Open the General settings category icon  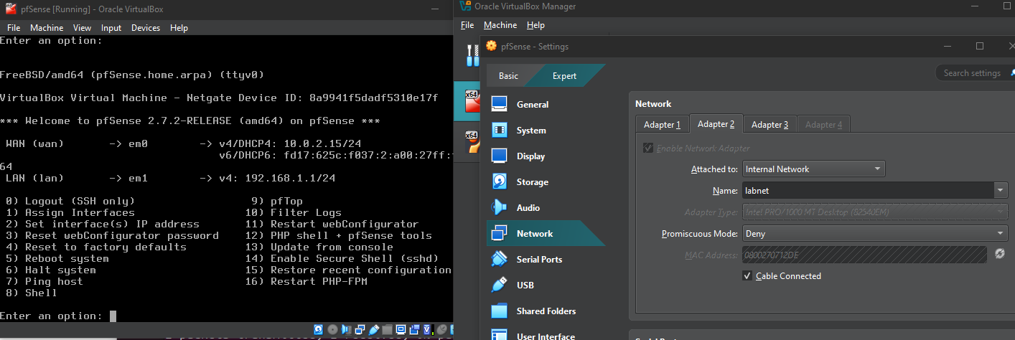[500, 104]
